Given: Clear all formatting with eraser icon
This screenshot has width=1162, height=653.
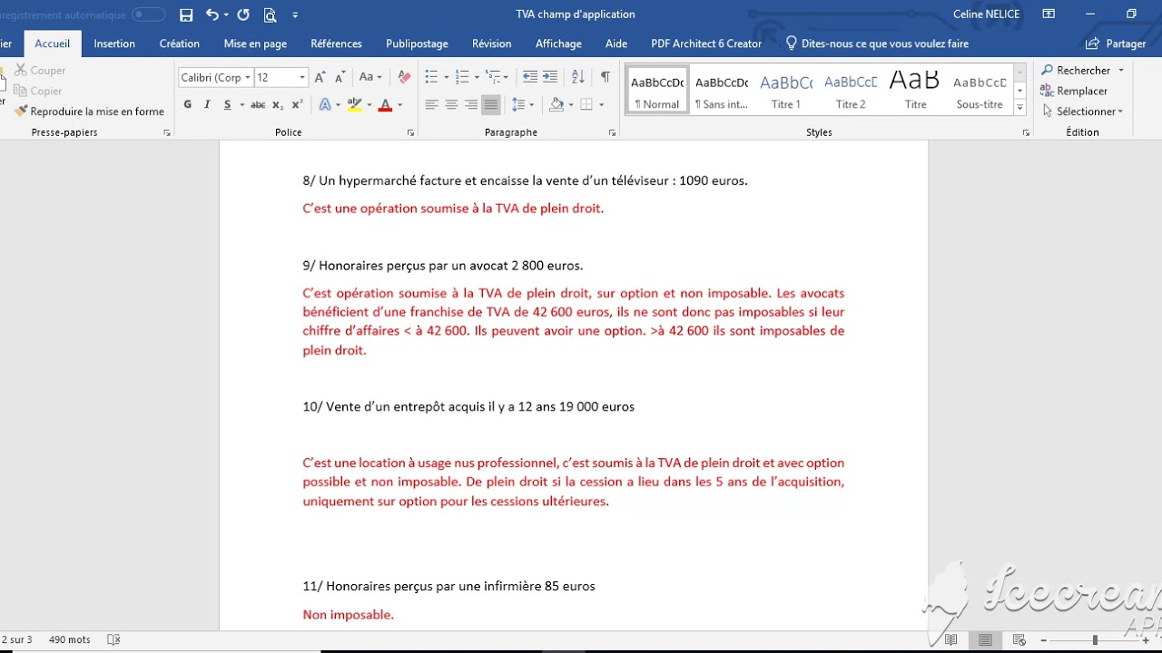Looking at the screenshot, I should pos(404,78).
